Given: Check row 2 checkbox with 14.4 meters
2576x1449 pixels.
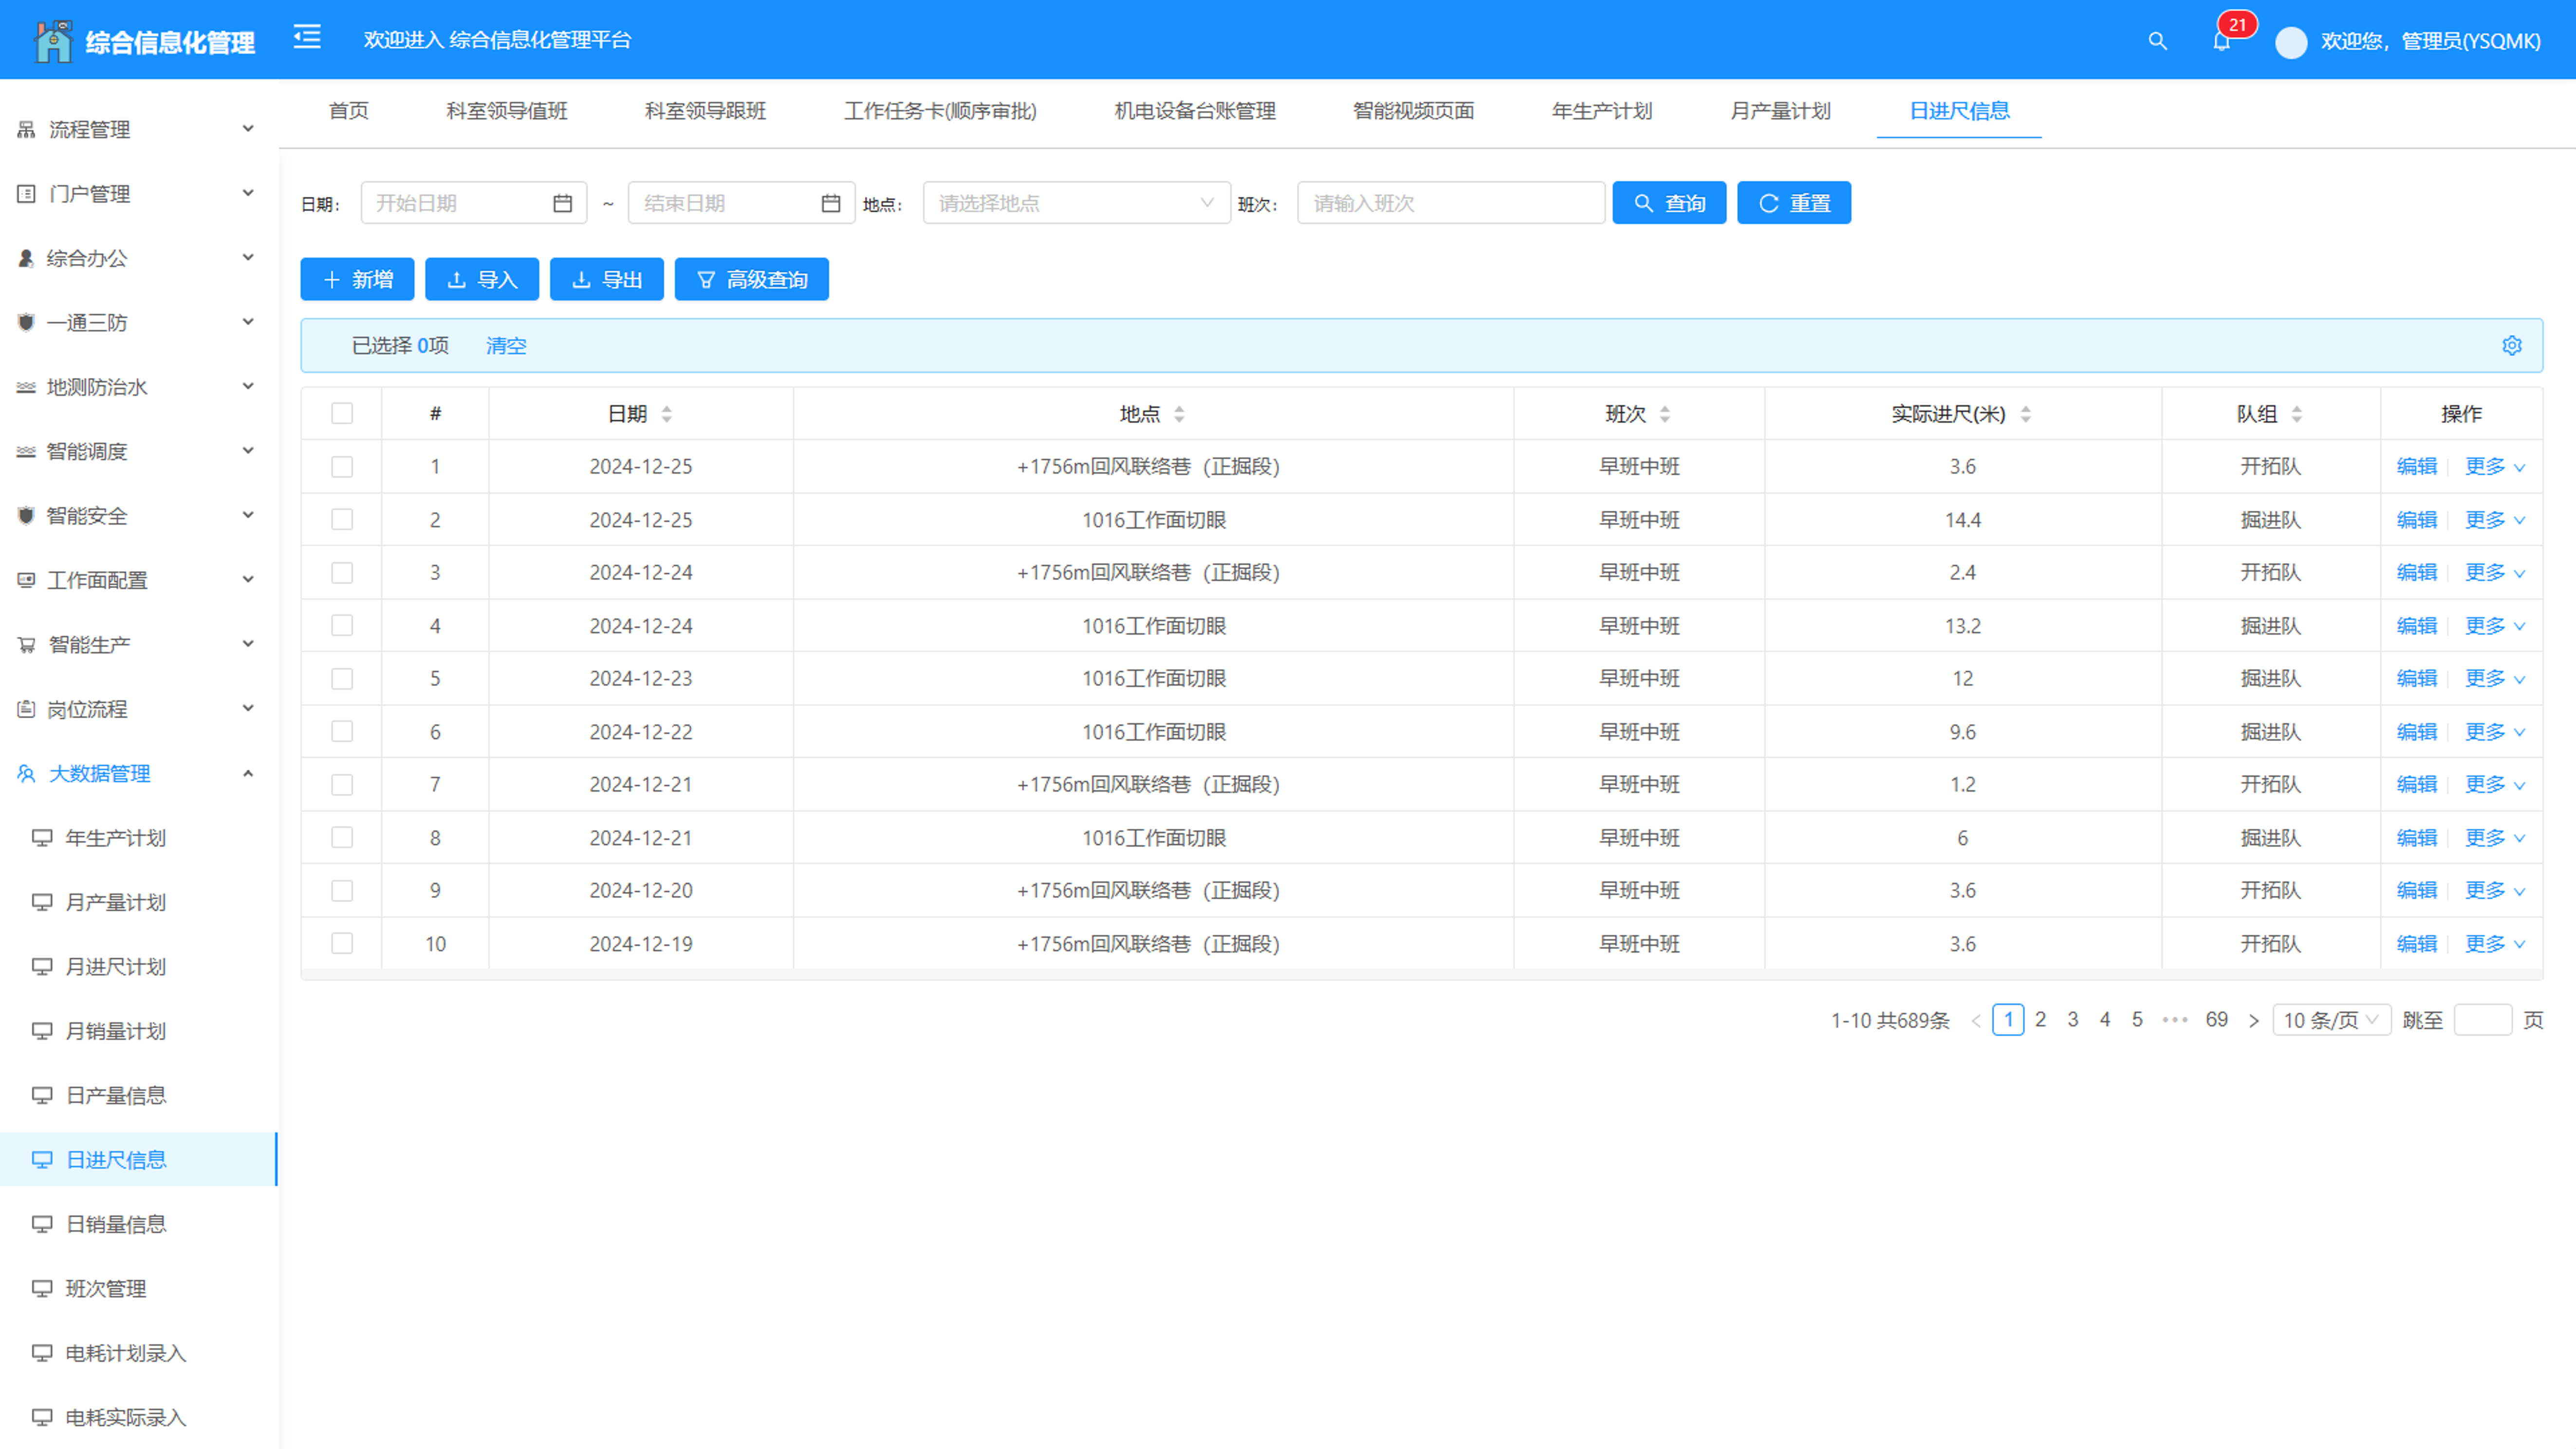Looking at the screenshot, I should (342, 520).
